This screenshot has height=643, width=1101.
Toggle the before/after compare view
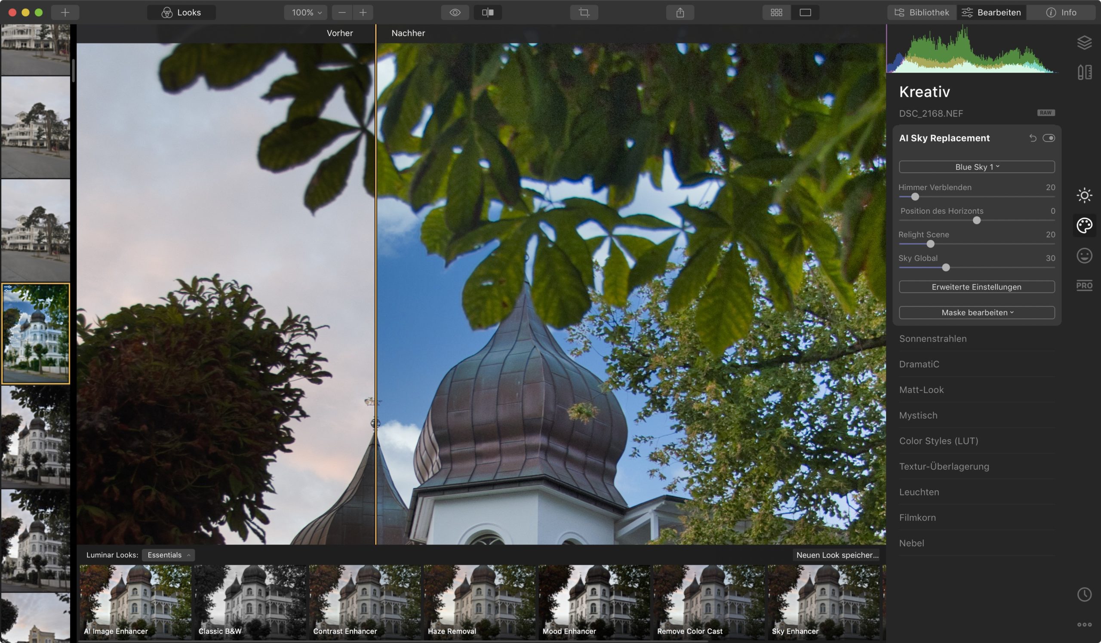point(488,12)
